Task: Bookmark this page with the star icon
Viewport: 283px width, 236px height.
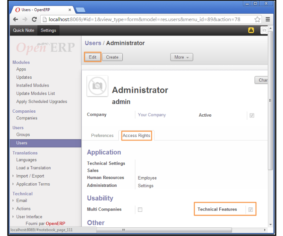Action: point(257,19)
